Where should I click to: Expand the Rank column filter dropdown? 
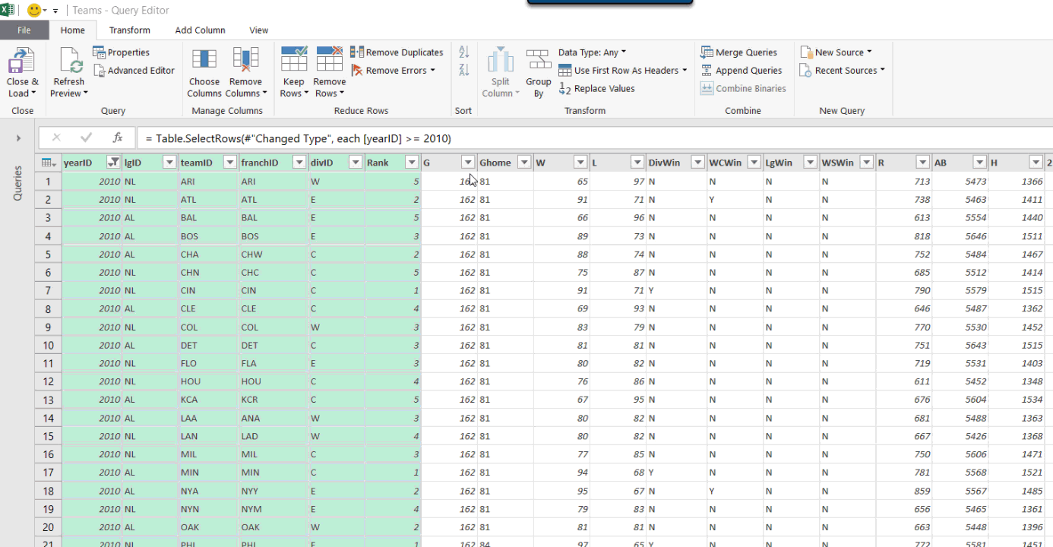point(412,163)
